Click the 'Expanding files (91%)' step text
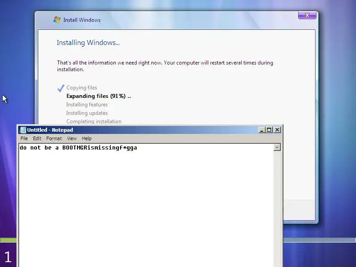The image size is (356, 267). tap(98, 96)
